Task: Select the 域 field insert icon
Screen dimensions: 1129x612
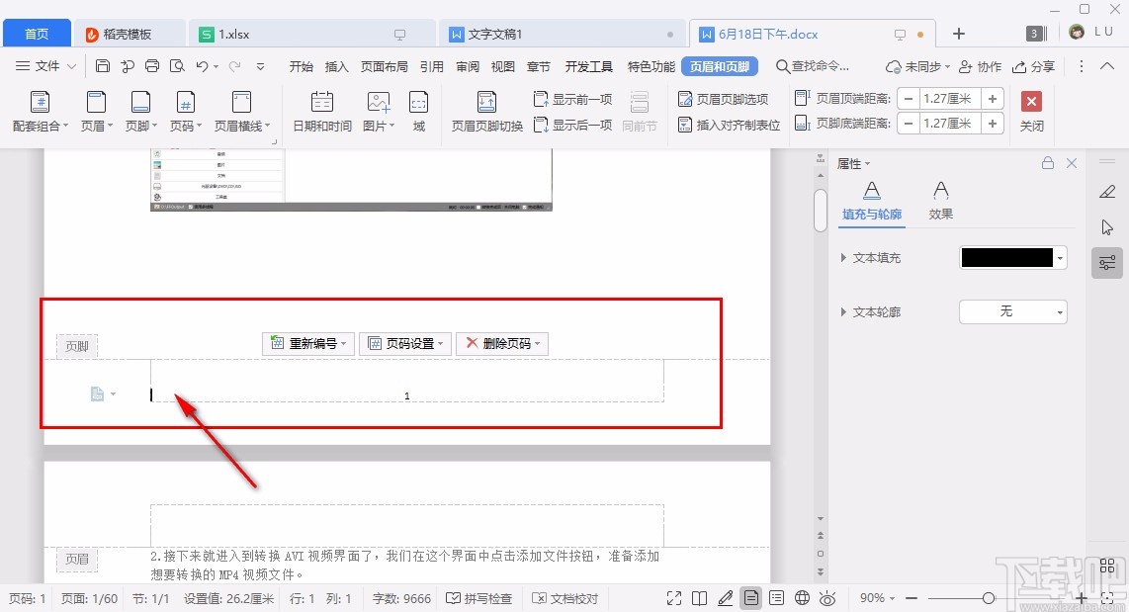Action: [418, 109]
